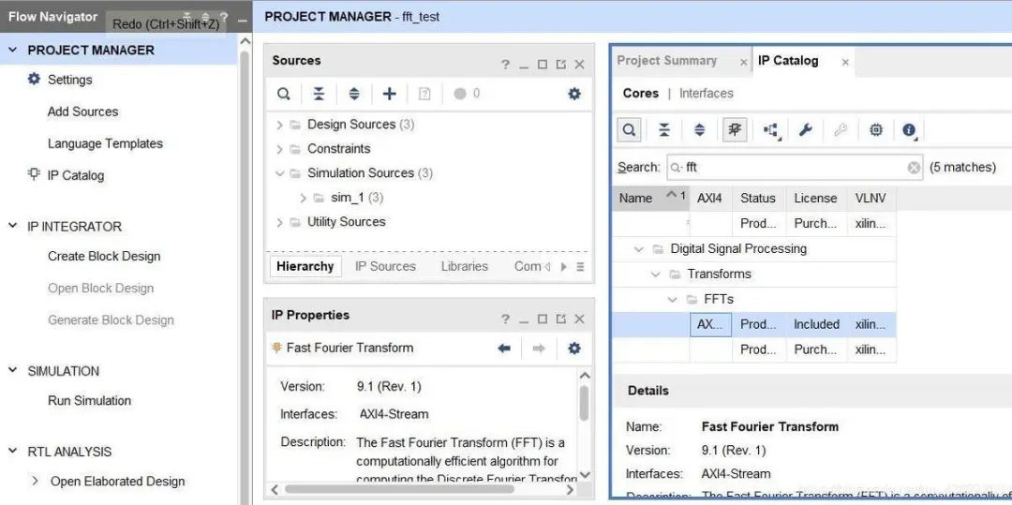The width and height of the screenshot is (1012, 505).
Task: Collapse the Simulation Sources folder
Action: pos(279,173)
